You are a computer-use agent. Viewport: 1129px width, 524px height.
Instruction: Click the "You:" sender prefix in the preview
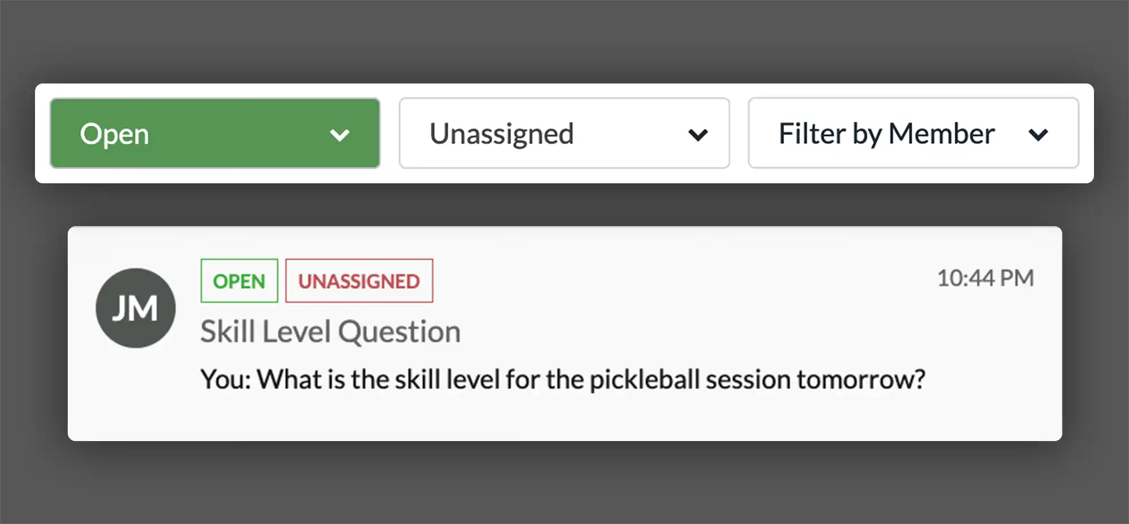[x=226, y=379]
